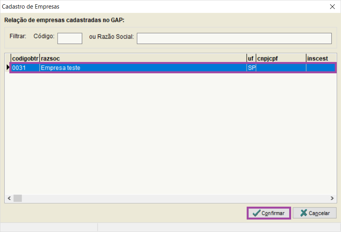Click the horizontal scrollbar thumb
The width and height of the screenshot is (341, 232).
[x=18, y=198]
